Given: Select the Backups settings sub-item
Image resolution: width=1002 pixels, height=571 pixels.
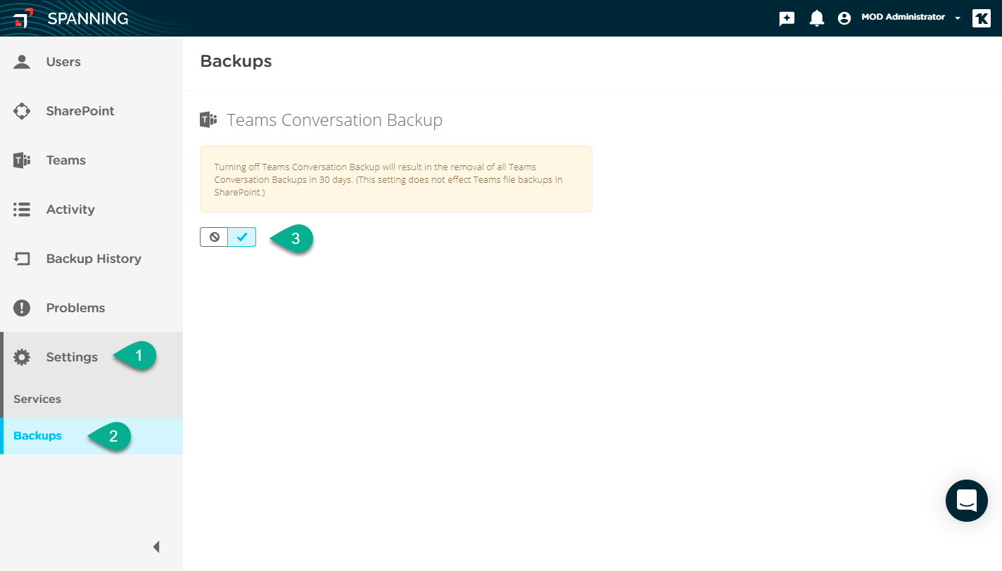Looking at the screenshot, I should [91, 436].
